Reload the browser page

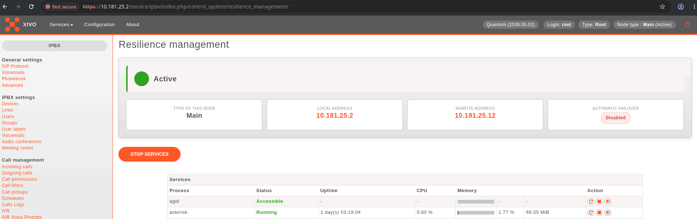31,7
